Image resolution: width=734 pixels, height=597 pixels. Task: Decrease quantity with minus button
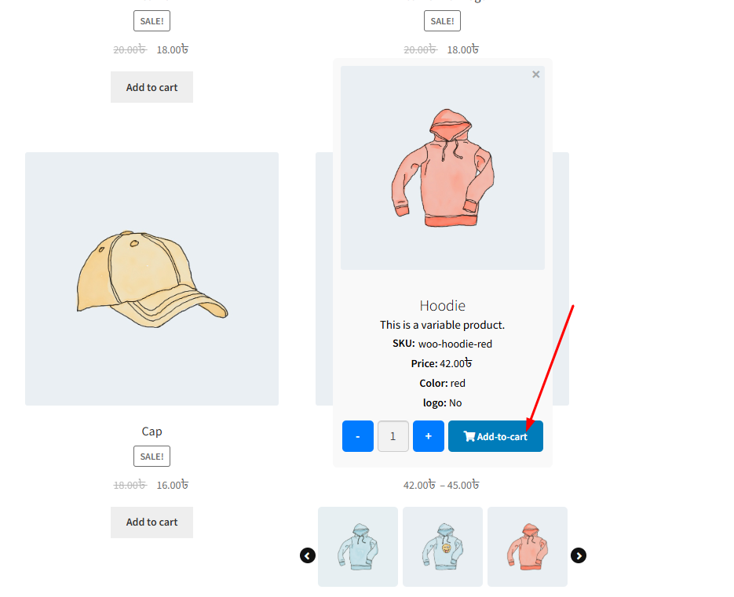pyautogui.click(x=358, y=436)
